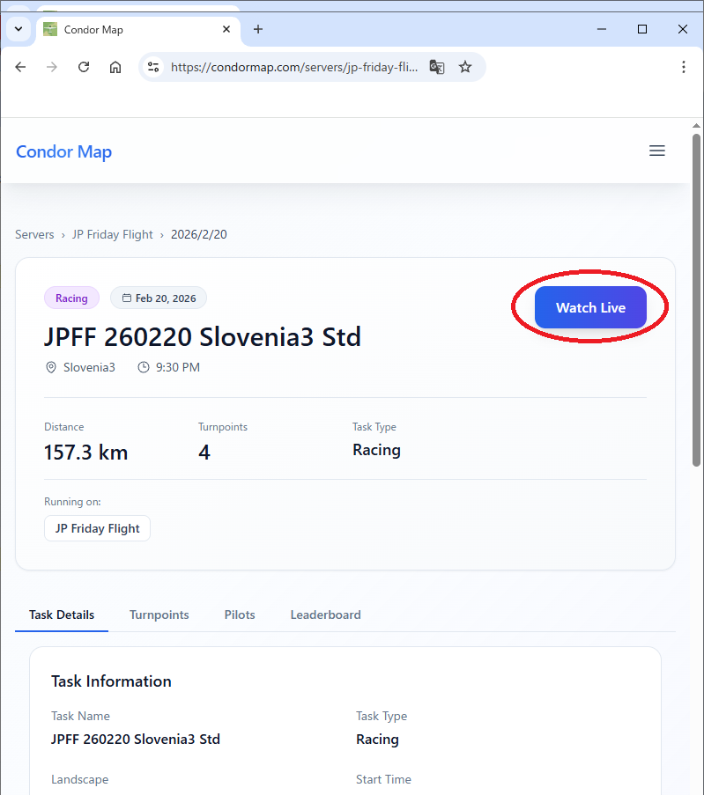Click the browser back arrow
This screenshot has width=704, height=795.
tap(20, 67)
